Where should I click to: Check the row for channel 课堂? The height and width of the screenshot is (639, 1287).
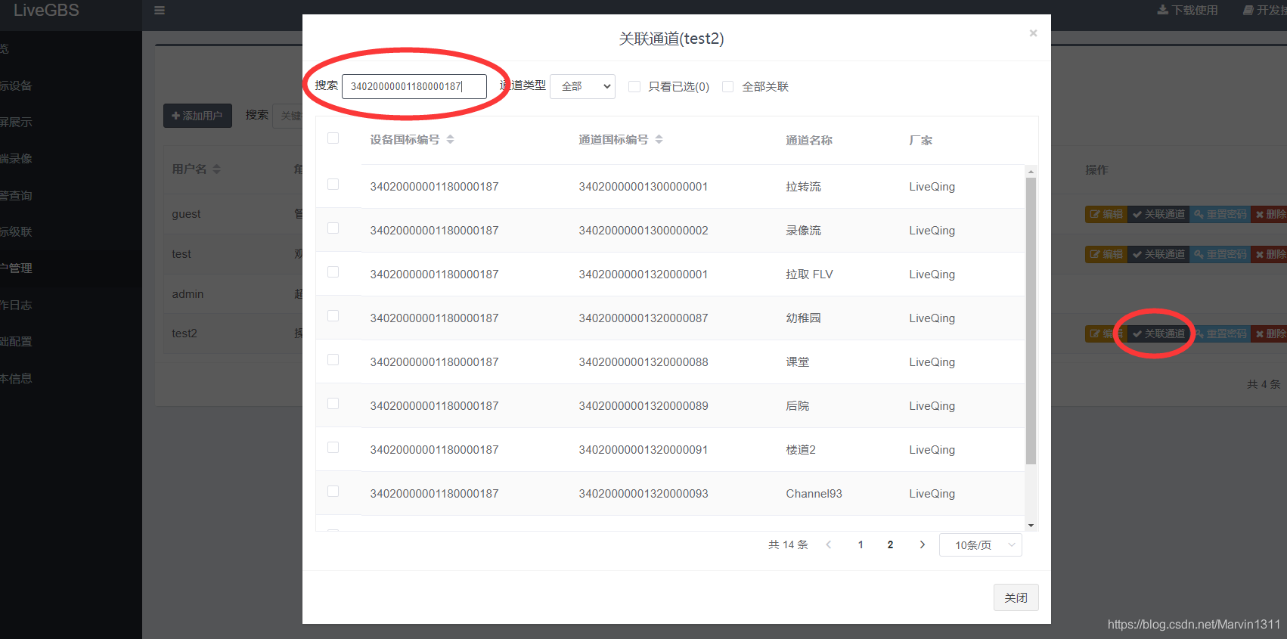coord(333,360)
